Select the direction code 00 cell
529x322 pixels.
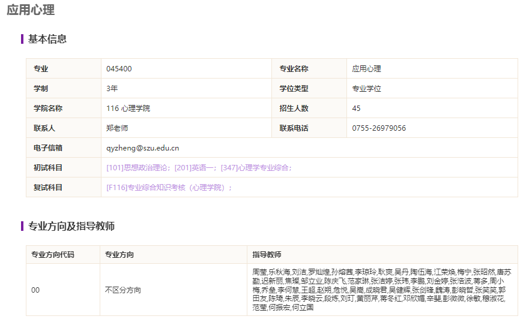[35, 290]
